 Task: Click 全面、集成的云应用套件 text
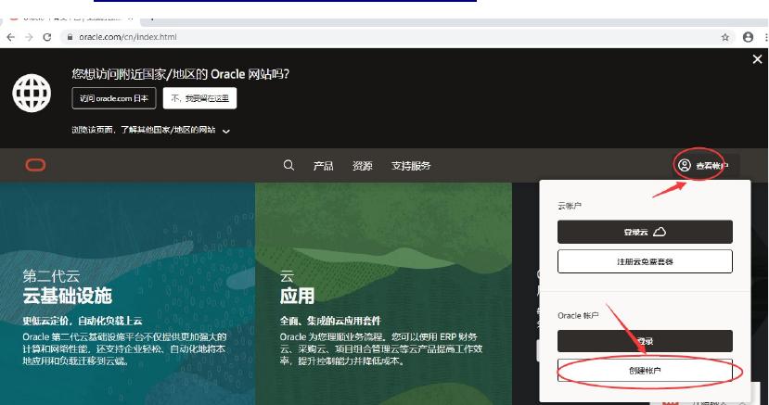click(x=330, y=322)
